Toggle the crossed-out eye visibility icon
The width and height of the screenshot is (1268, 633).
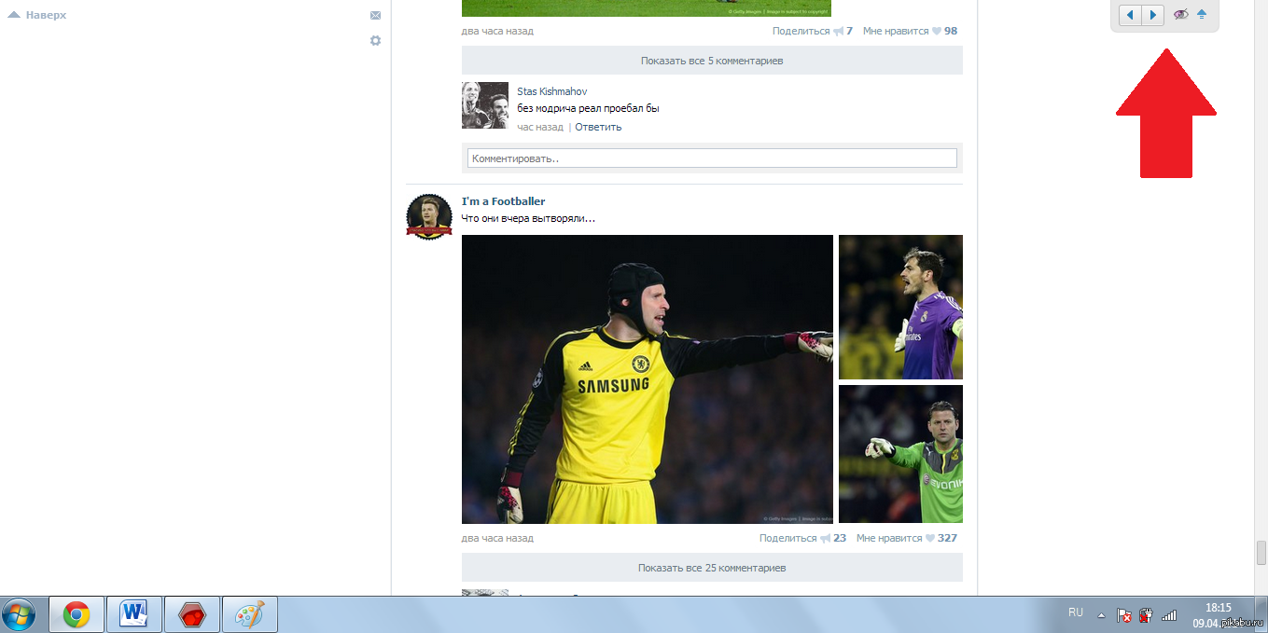click(1180, 15)
